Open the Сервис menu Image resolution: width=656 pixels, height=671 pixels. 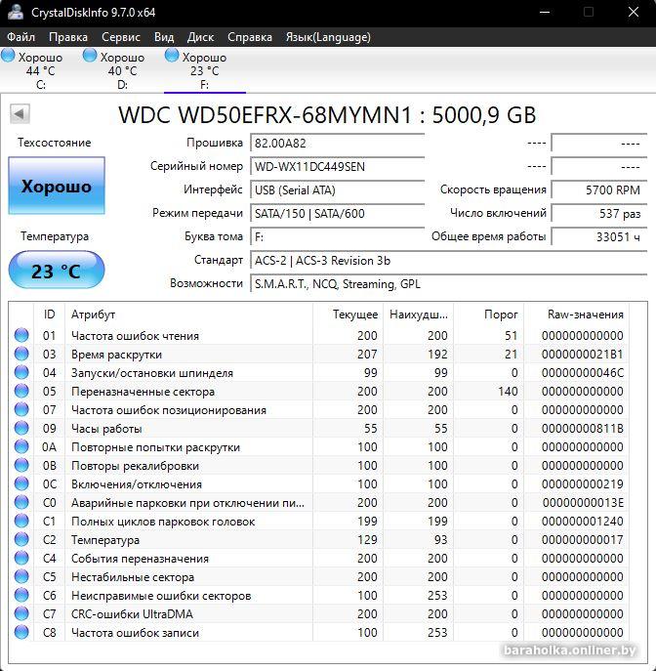[x=121, y=37]
